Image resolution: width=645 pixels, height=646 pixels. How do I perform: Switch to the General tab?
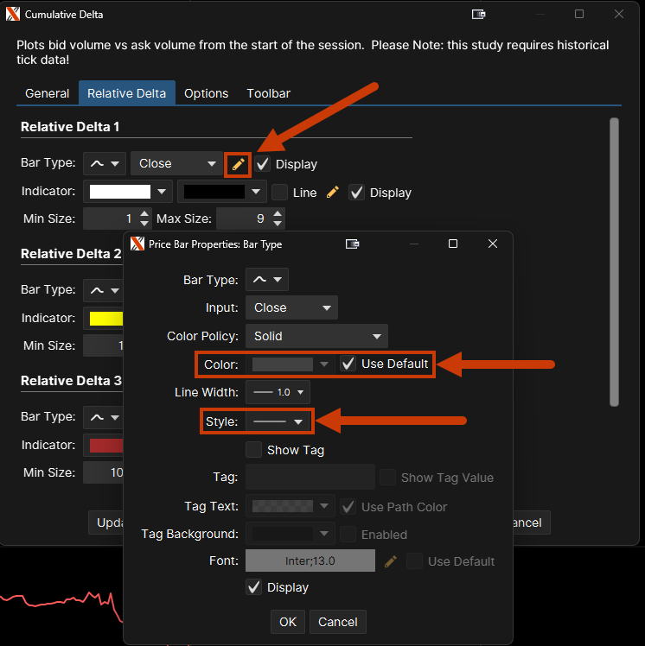pyautogui.click(x=48, y=93)
